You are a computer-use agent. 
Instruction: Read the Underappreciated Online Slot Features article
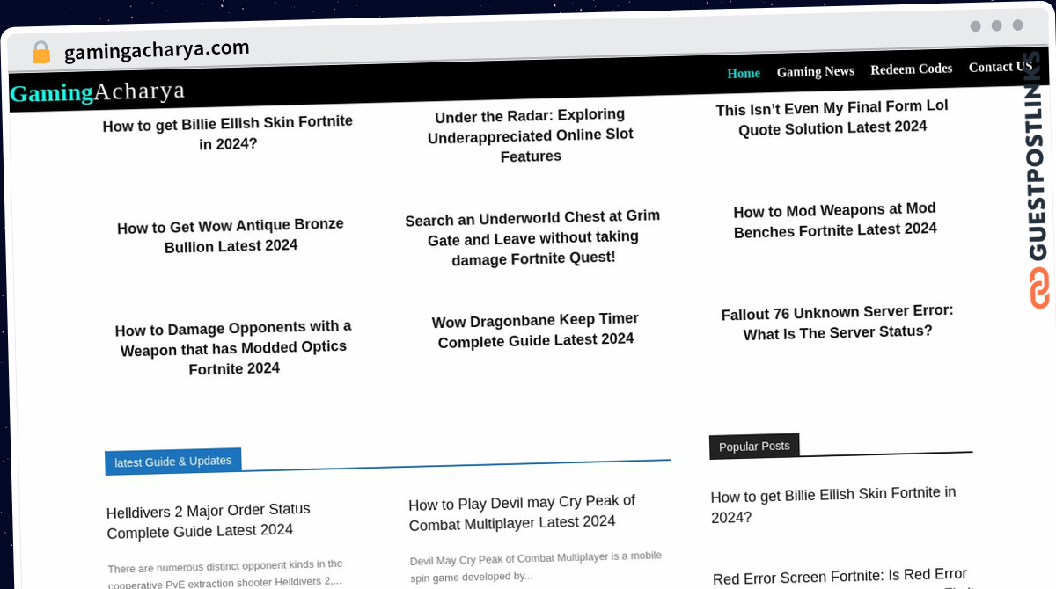[x=531, y=135]
